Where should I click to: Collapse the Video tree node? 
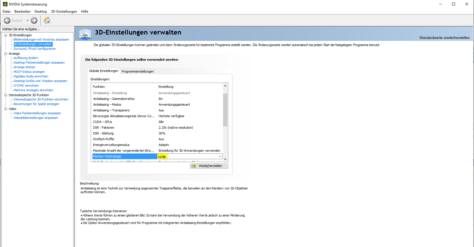click(5, 109)
